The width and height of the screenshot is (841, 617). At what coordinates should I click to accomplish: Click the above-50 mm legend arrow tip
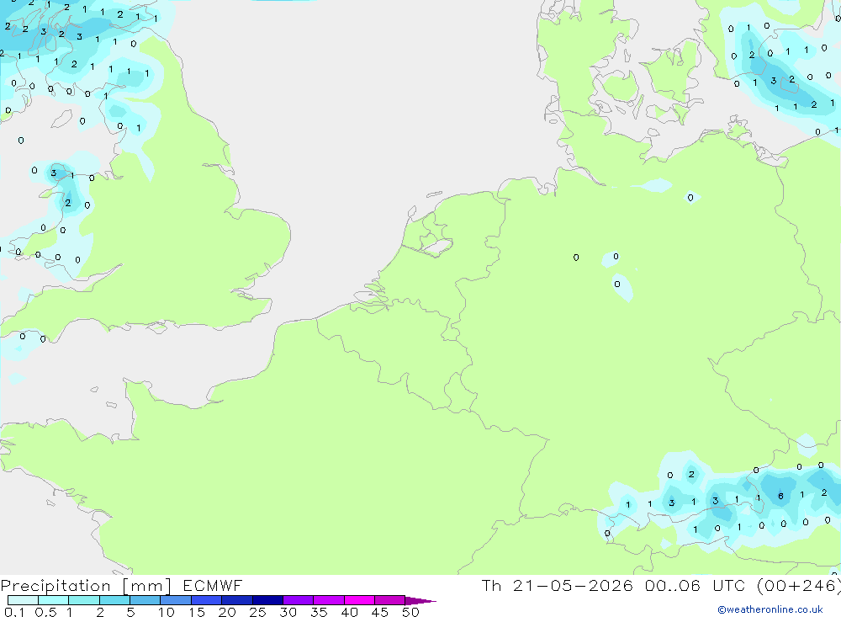point(420,601)
